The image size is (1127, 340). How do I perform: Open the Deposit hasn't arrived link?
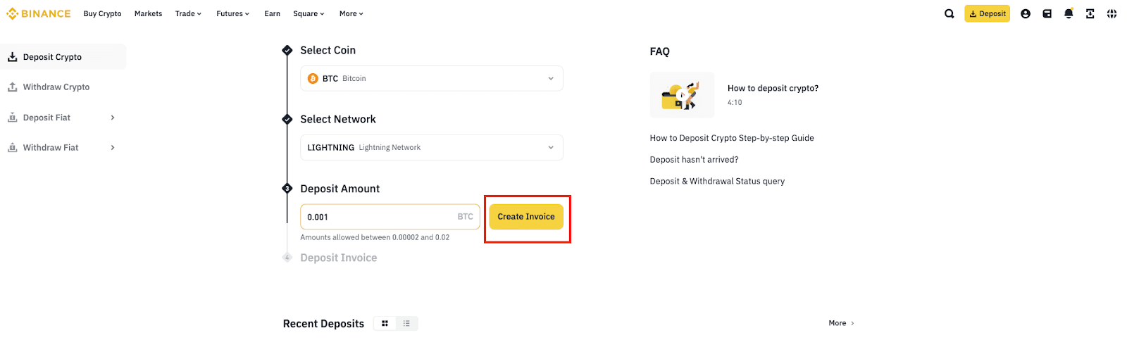point(694,160)
